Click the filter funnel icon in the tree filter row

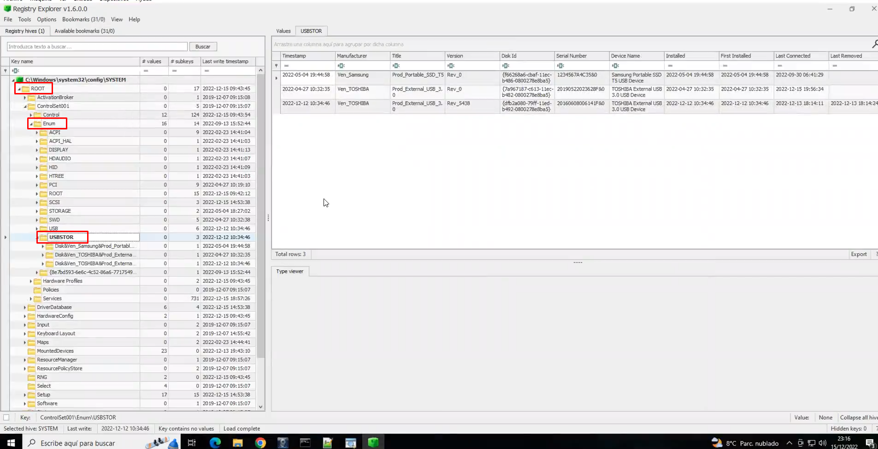(5, 70)
